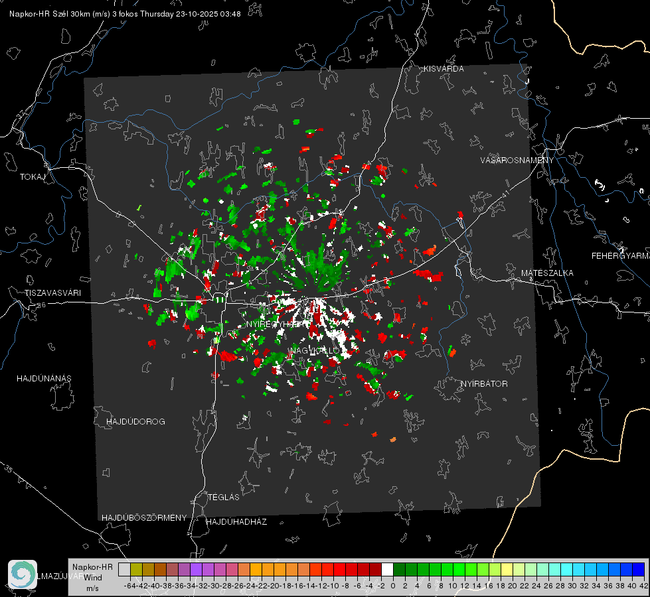The width and height of the screenshot is (650, 597).
Task: Click road number 36 label near Tiszavasvári
Action: click(x=41, y=305)
